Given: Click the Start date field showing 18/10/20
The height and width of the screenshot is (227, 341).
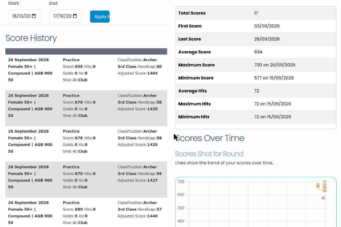Looking at the screenshot, I should pos(24,16).
